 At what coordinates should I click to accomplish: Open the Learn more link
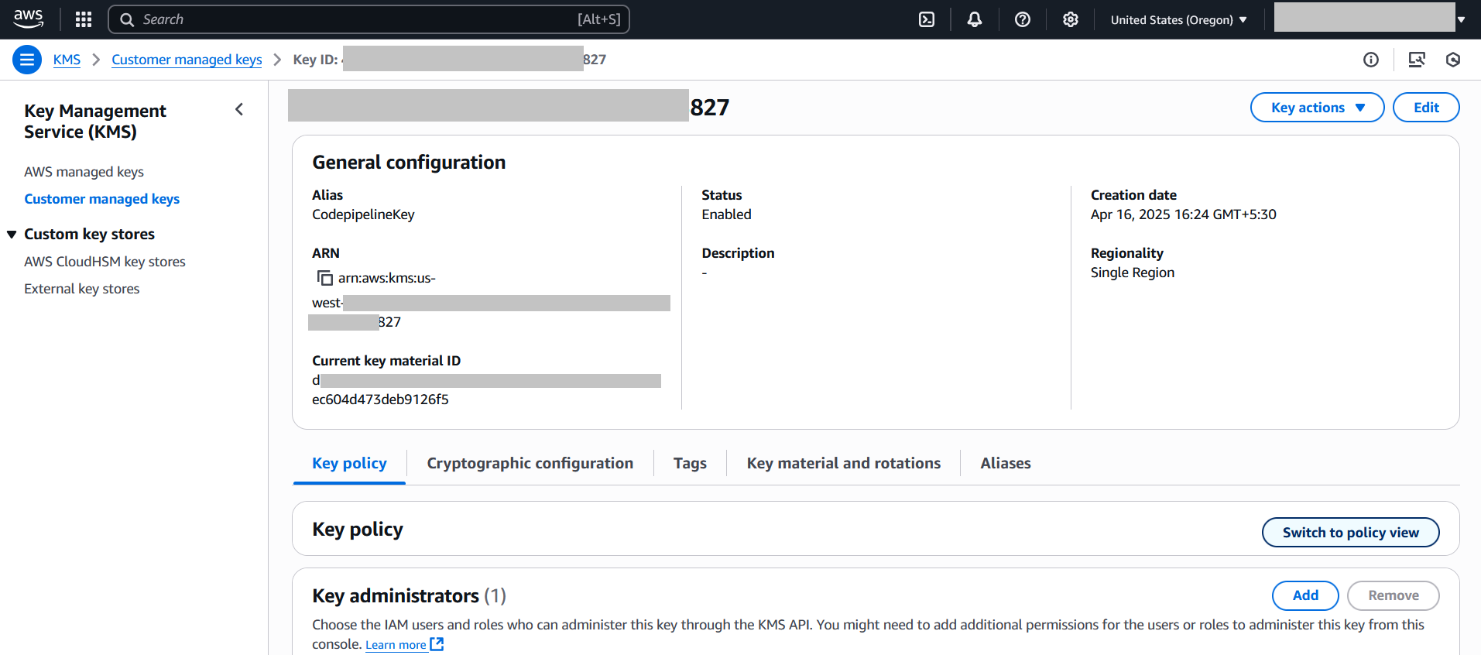(404, 645)
